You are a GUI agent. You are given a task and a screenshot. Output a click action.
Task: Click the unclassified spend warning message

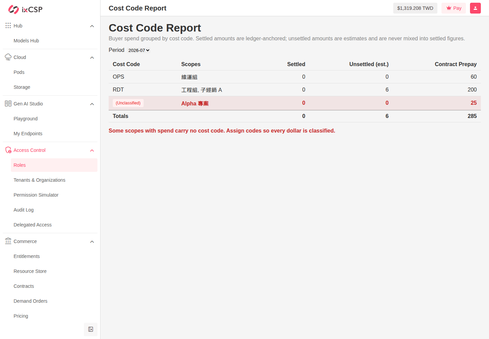pos(222,131)
